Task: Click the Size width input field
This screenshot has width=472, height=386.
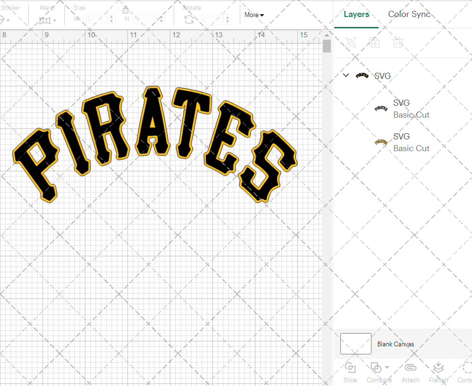Action: (95, 19)
